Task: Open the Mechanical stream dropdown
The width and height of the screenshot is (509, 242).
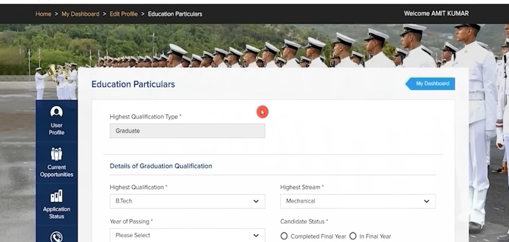Action: tap(357, 201)
